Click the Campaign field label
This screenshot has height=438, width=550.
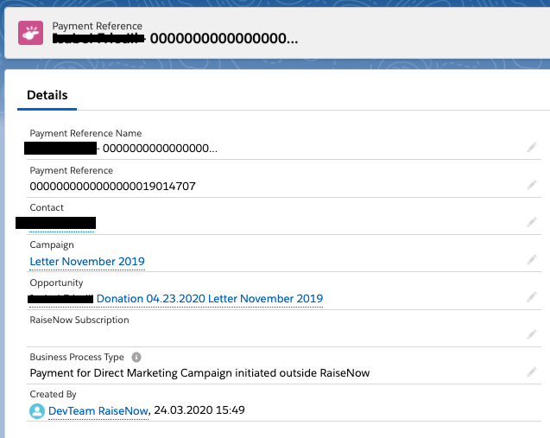pos(52,245)
